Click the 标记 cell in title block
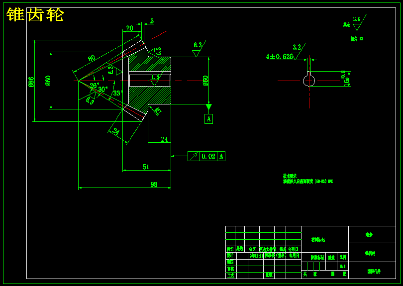Screen dimensions: 403x286 click(230, 249)
